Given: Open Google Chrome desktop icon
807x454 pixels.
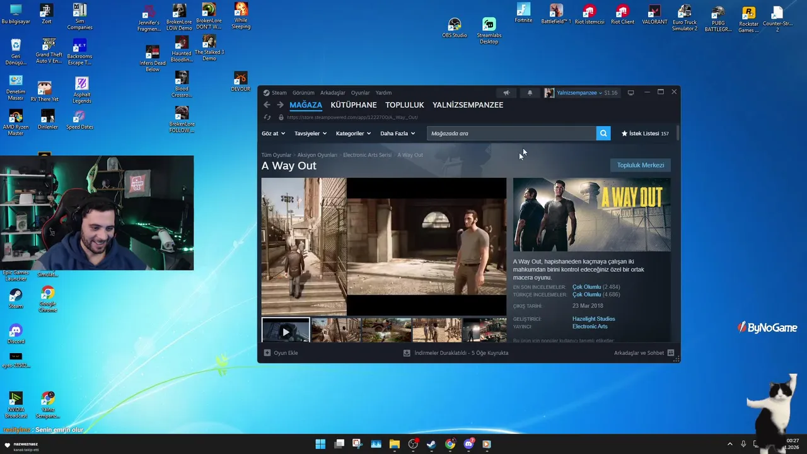Looking at the screenshot, I should pyautogui.click(x=48, y=300).
